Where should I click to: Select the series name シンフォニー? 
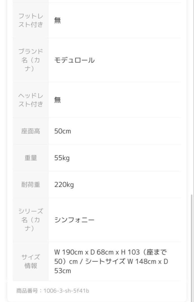pos(74,220)
